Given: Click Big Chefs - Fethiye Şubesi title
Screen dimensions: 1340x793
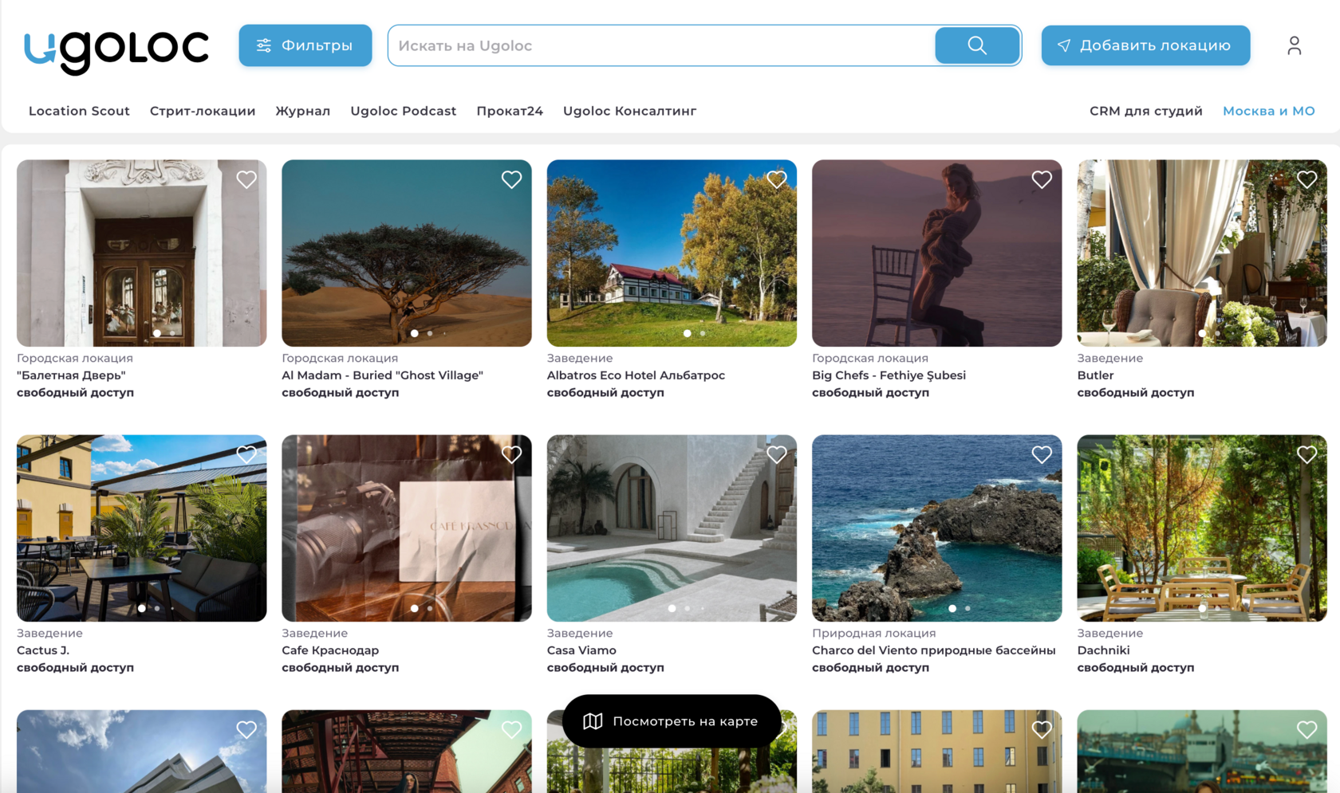Looking at the screenshot, I should coord(889,375).
